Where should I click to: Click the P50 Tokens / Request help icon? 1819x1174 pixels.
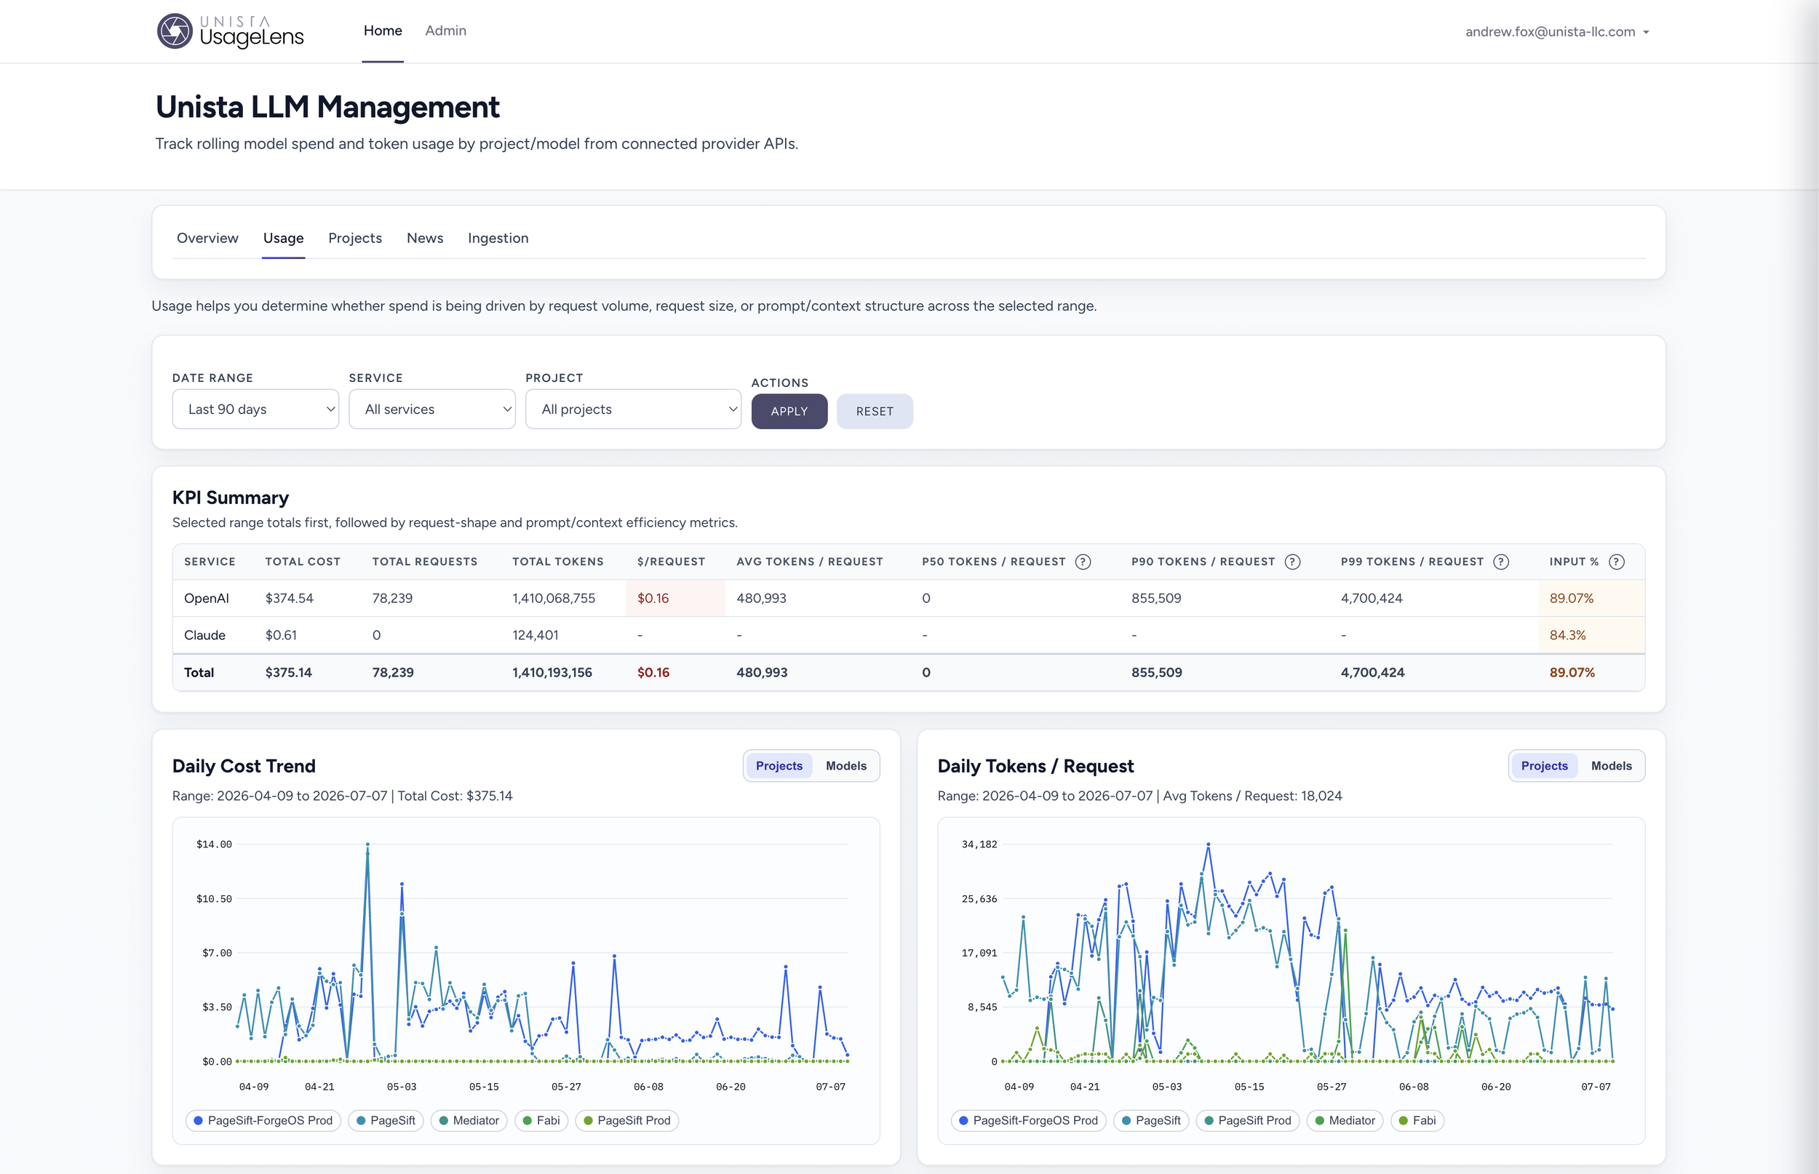[x=1083, y=562]
